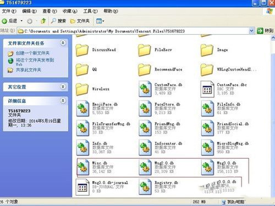
Task: Click the Up one level folder icon
Action: tap(43, 21)
